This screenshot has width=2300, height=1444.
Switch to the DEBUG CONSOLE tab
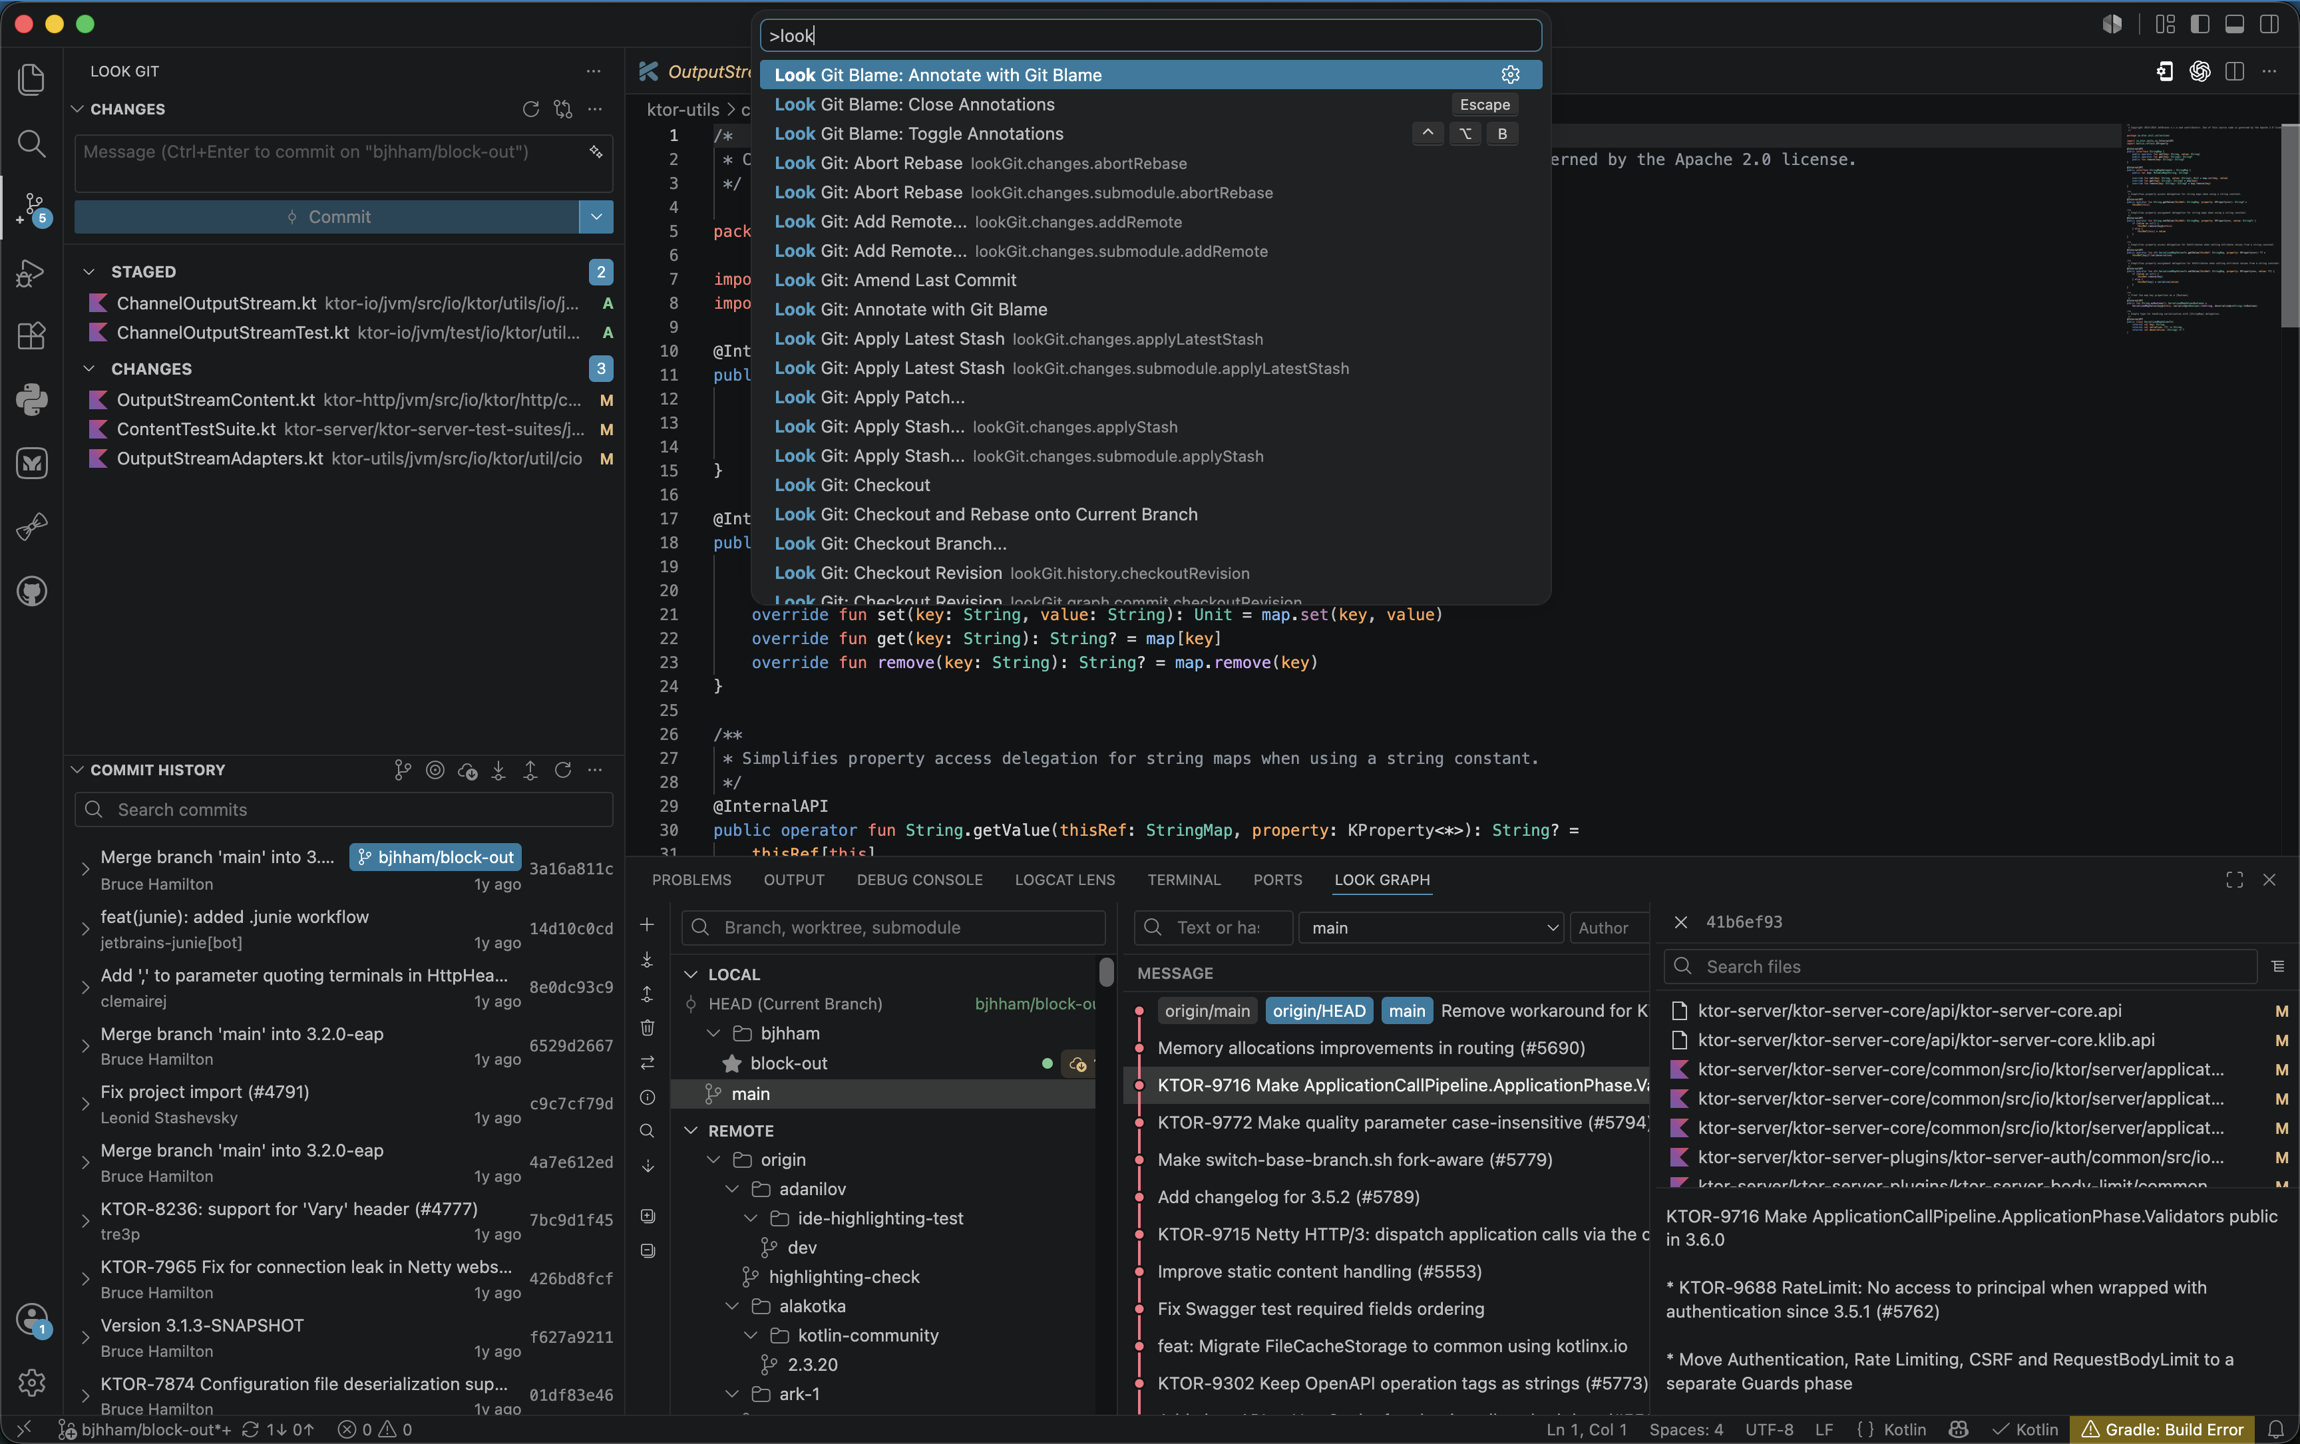click(x=919, y=880)
